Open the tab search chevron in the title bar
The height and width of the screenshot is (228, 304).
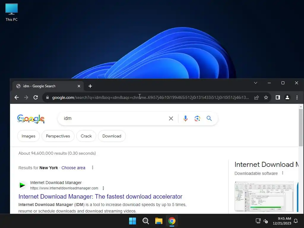tap(256, 83)
